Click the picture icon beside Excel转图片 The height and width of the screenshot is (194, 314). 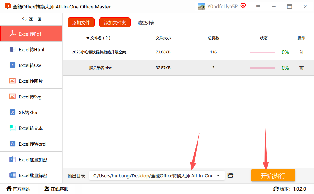coord(13,80)
